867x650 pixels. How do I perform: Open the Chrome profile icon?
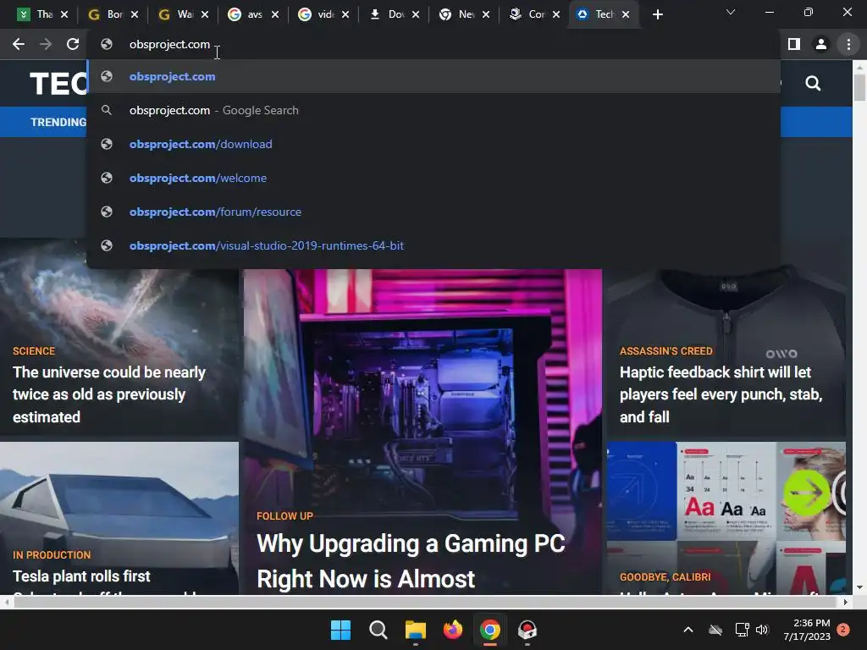[x=821, y=44]
